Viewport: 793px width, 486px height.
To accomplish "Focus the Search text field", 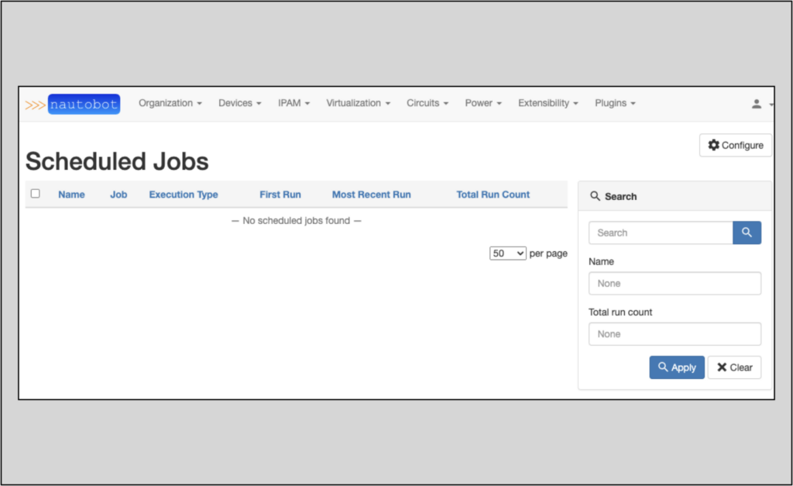I will [661, 233].
